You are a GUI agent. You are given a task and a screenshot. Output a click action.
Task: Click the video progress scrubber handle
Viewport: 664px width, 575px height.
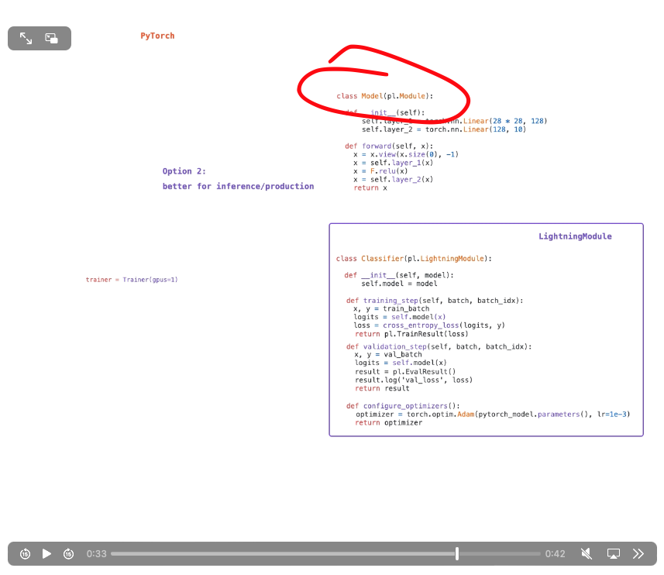[457, 553]
